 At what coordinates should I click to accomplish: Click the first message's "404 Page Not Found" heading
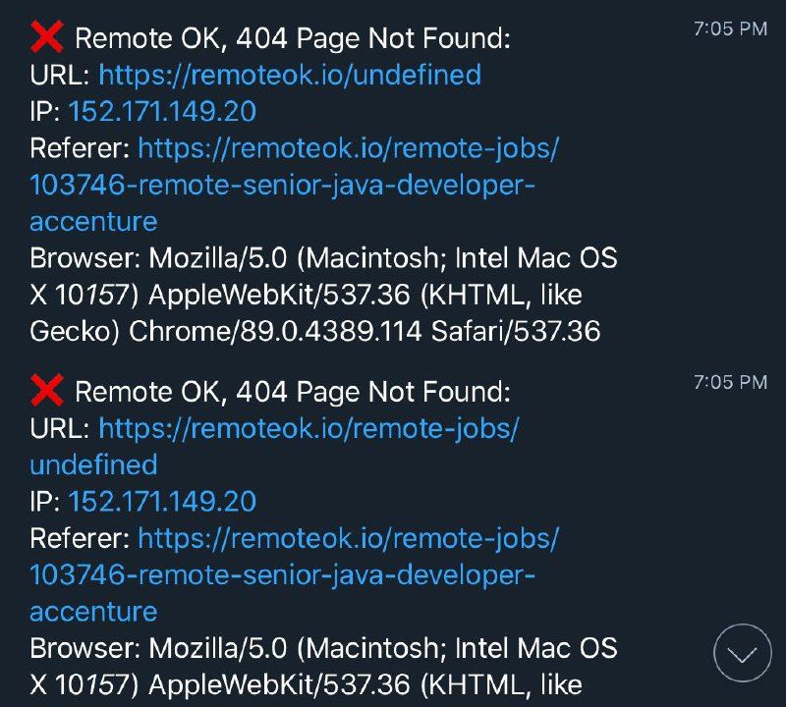pyautogui.click(x=294, y=38)
